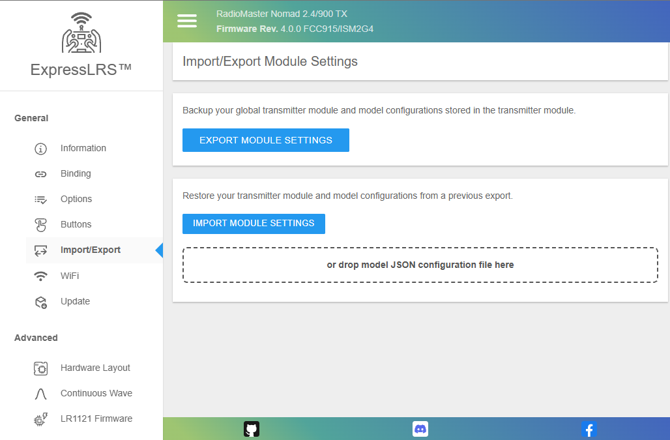Screen dimensions: 670x440
Task: Open Discord link in footer
Action: [420, 429]
